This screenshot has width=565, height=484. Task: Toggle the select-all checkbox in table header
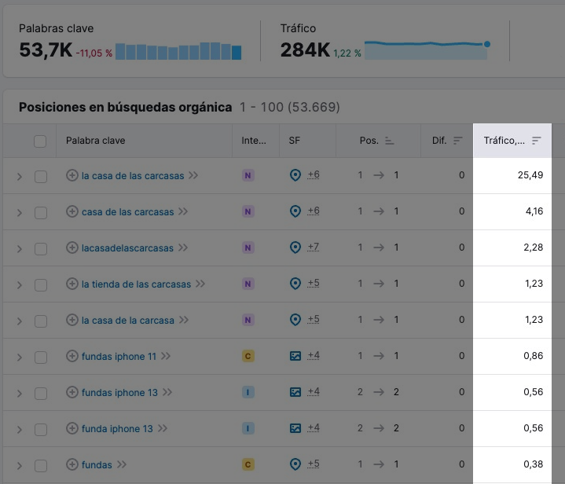tap(40, 141)
